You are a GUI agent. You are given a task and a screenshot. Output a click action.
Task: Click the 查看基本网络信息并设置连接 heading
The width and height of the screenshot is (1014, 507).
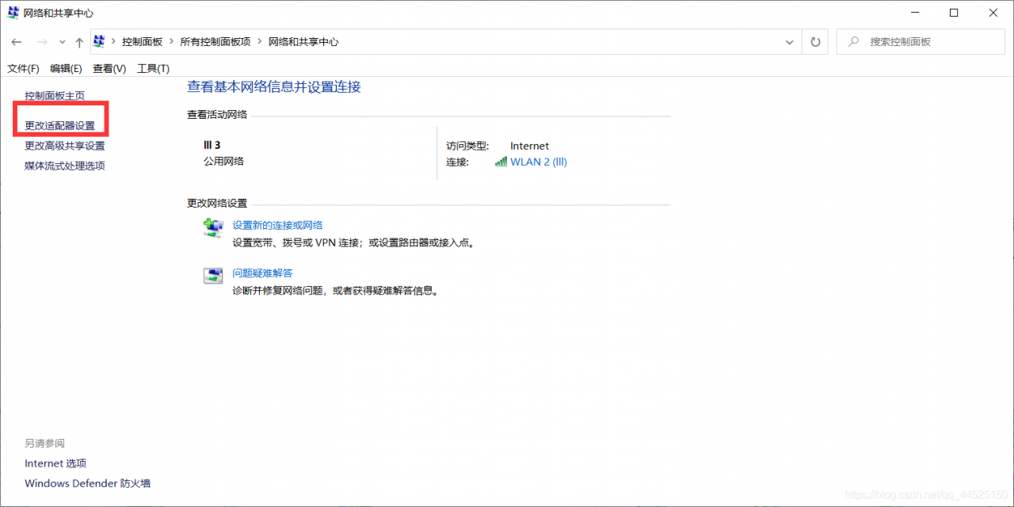click(x=274, y=87)
